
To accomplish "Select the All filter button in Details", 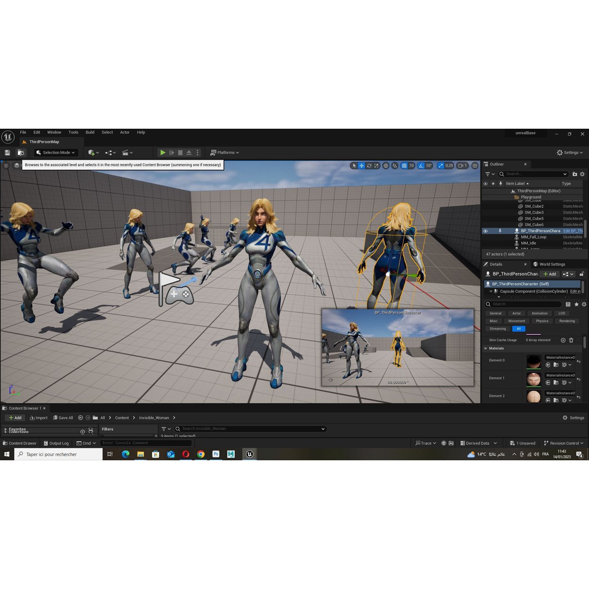I will (519, 329).
